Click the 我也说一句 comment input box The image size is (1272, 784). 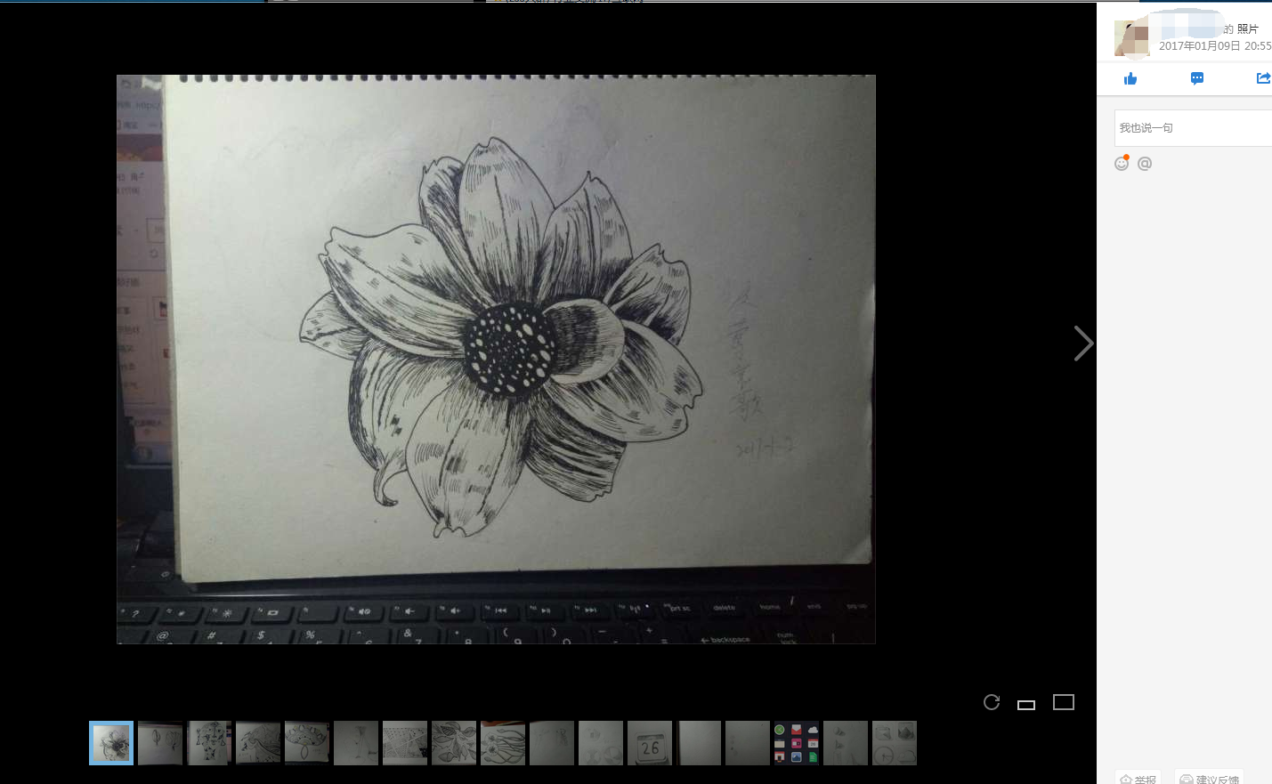coord(1193,128)
